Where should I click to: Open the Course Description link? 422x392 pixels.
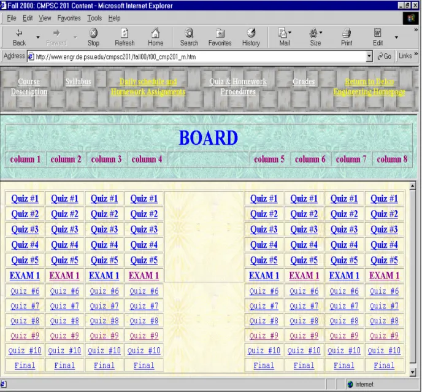tap(29, 86)
